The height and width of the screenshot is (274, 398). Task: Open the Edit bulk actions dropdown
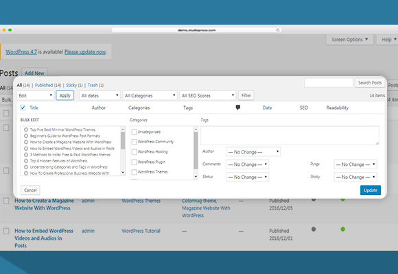36,96
